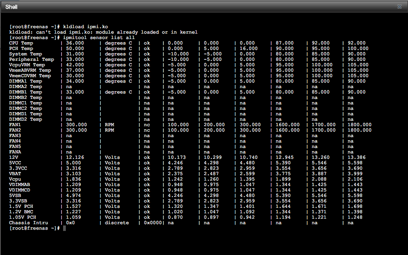Click the '5VSB' sensor label
This screenshot has width=408, height=255.
click(15, 196)
